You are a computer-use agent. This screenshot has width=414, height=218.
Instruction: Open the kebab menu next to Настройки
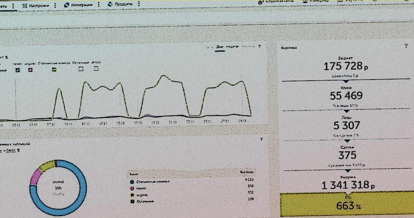55,5
